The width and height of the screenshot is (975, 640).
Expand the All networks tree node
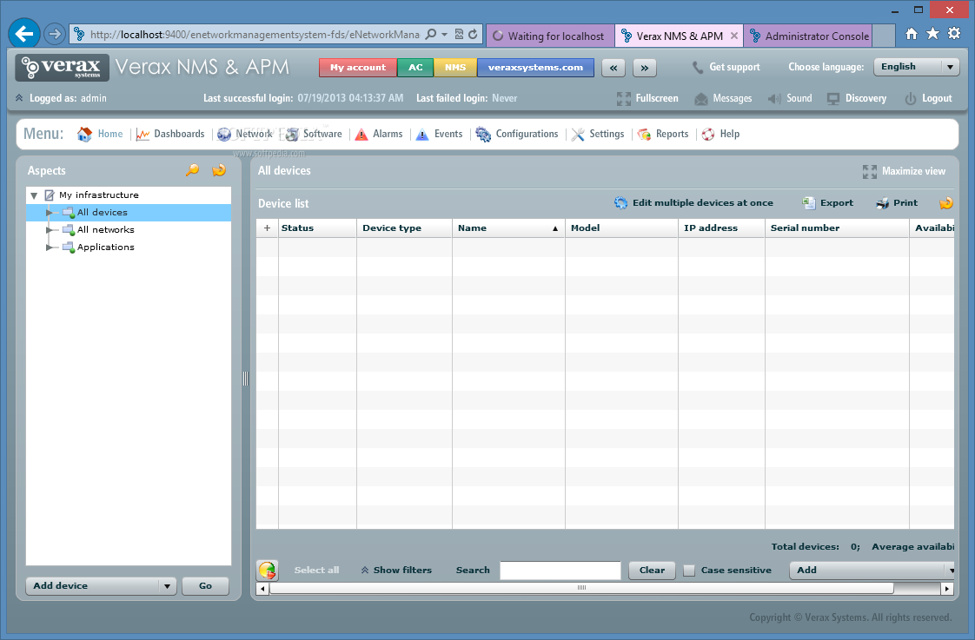pos(50,230)
